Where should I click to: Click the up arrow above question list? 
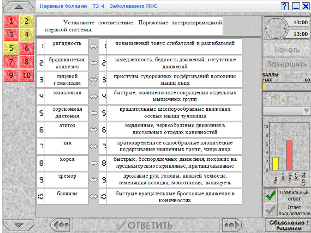click(x=19, y=7)
